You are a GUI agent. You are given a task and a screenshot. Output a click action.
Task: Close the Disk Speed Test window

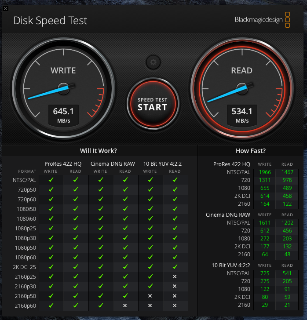coord(6,9)
